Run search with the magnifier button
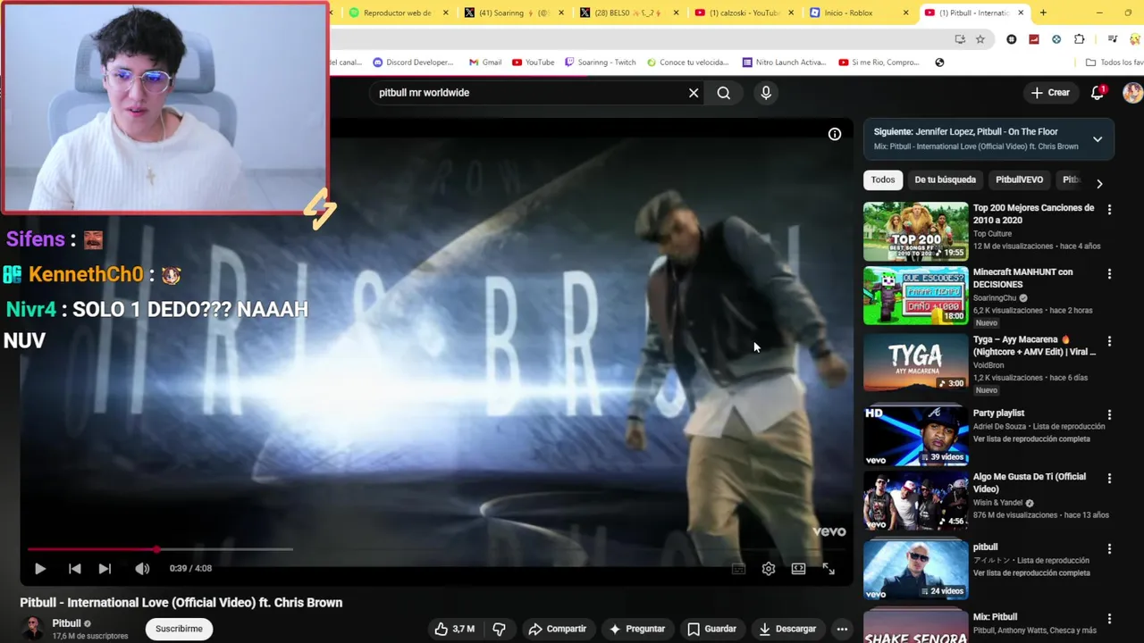 click(x=724, y=93)
